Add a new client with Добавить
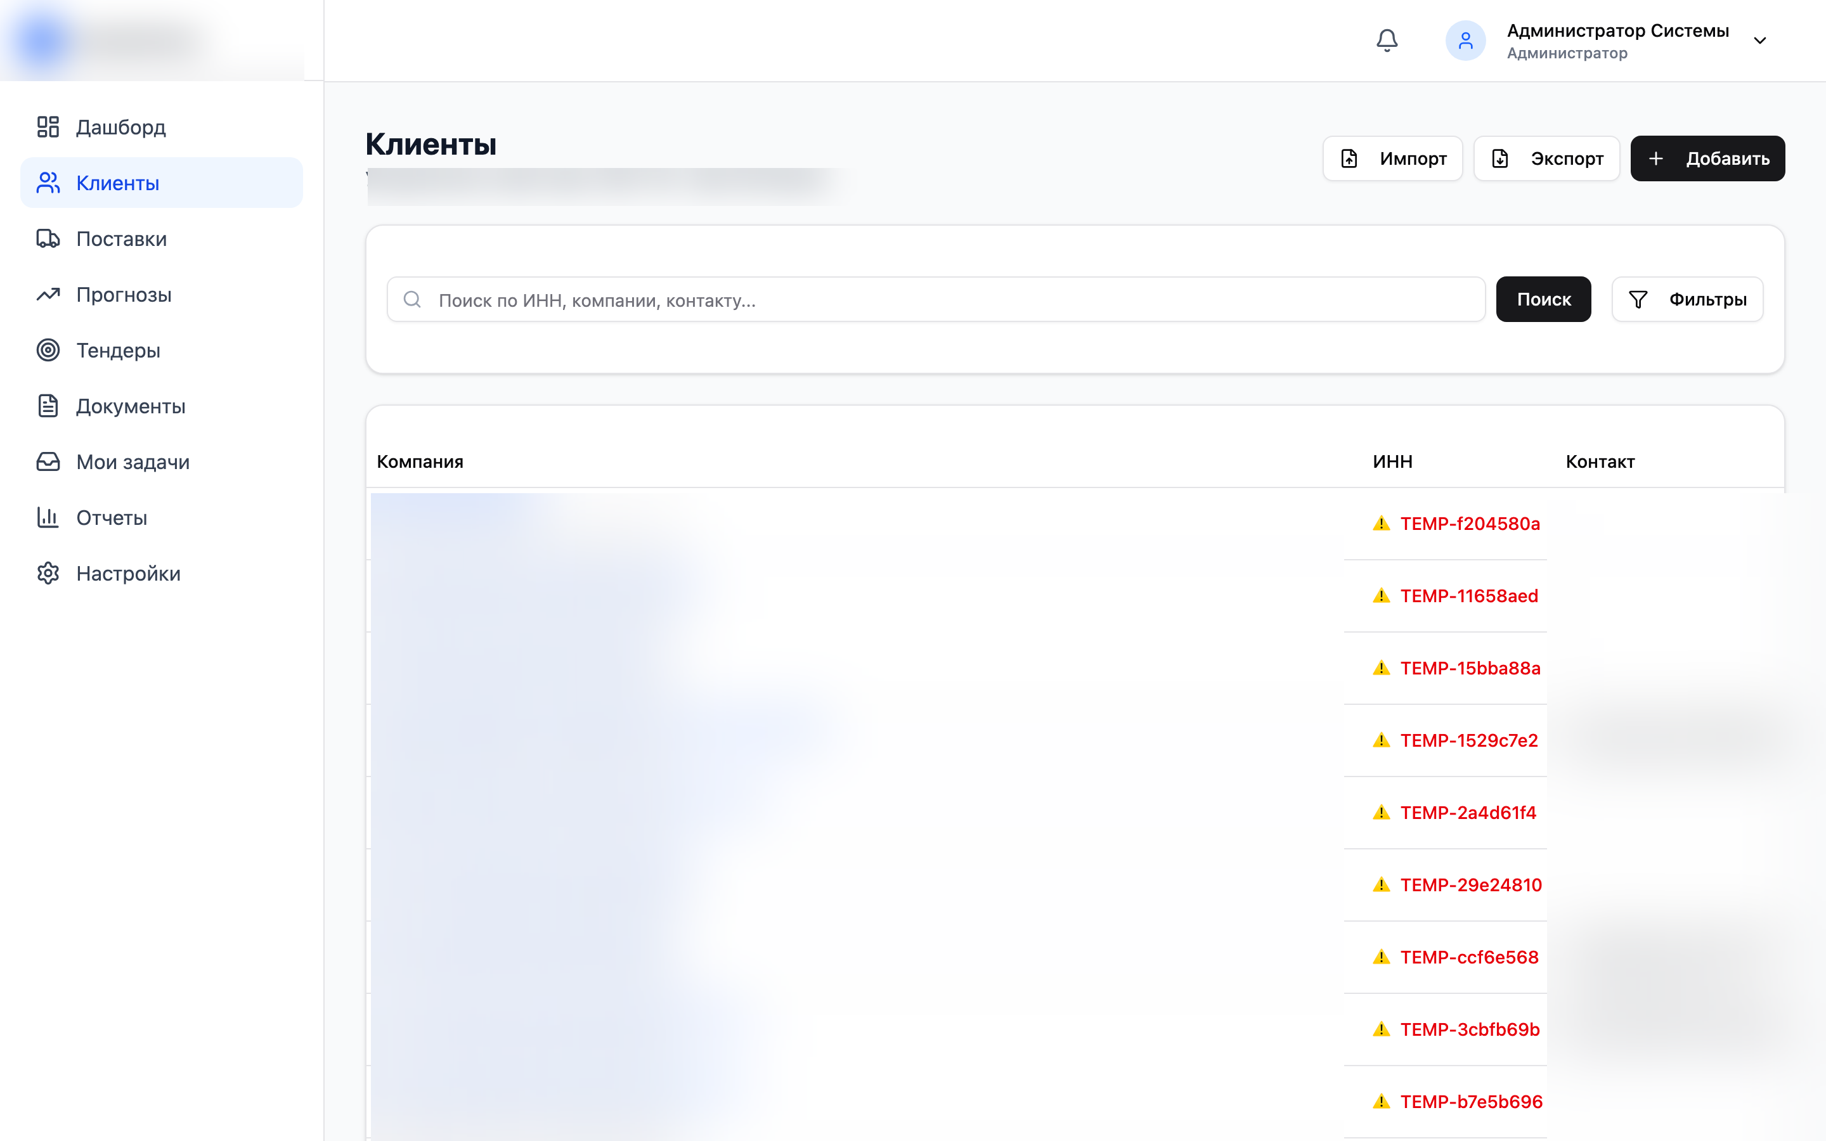This screenshot has height=1141, width=1826. coord(1707,158)
